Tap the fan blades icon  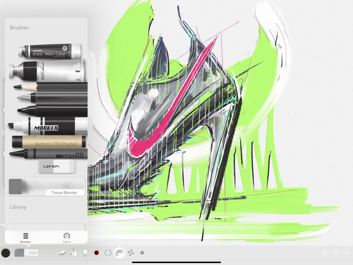click(x=131, y=253)
